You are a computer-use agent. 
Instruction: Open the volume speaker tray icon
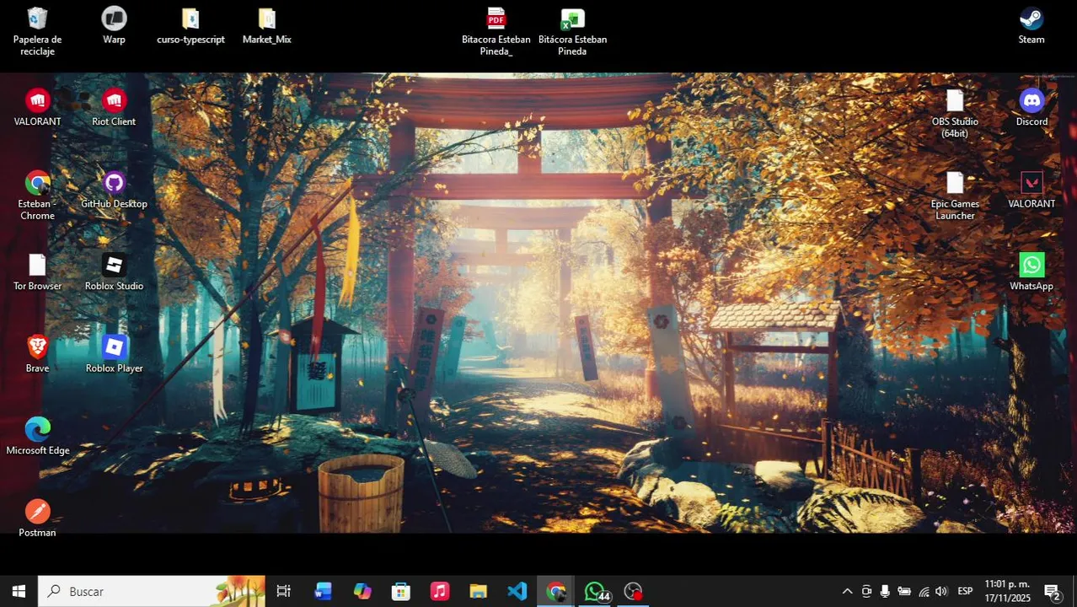pyautogui.click(x=941, y=591)
